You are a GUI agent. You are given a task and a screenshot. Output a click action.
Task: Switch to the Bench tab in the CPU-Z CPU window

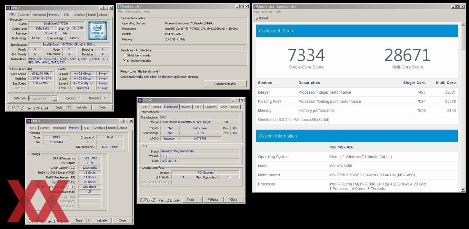pos(92,14)
